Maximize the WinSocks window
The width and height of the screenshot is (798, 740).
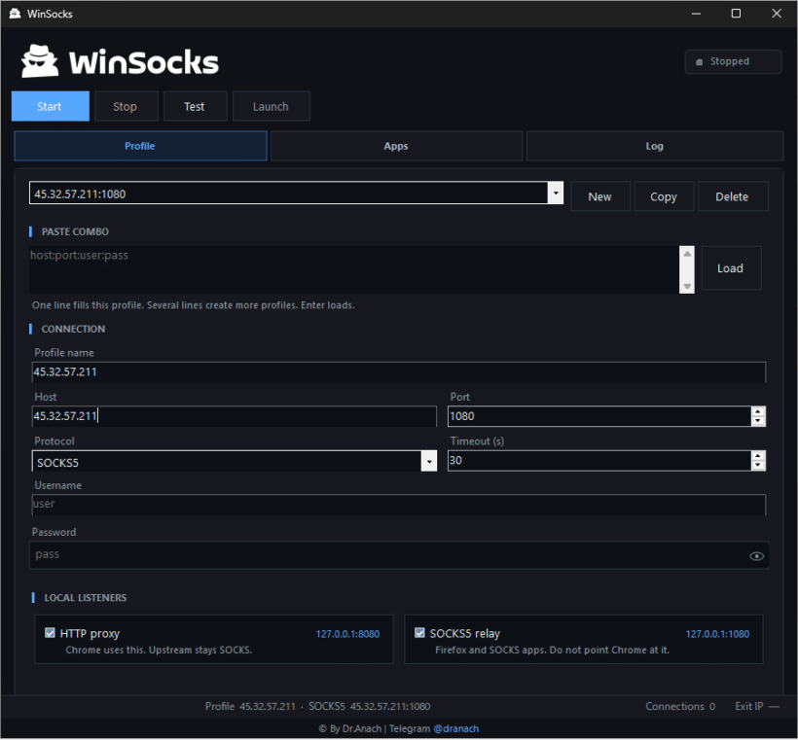736,14
